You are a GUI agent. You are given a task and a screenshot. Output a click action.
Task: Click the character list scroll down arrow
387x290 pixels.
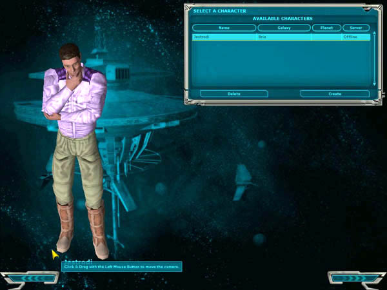pos(374,84)
